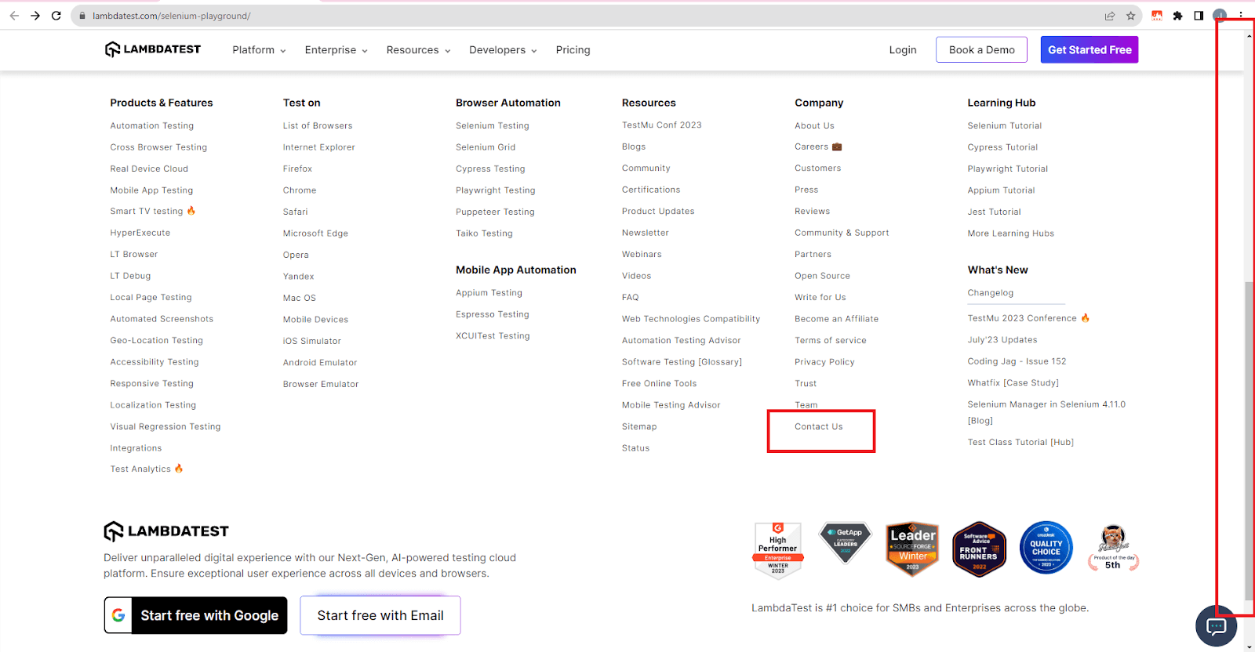This screenshot has height=652, width=1255.
Task: Go back using the browser back arrow
Action: [14, 16]
